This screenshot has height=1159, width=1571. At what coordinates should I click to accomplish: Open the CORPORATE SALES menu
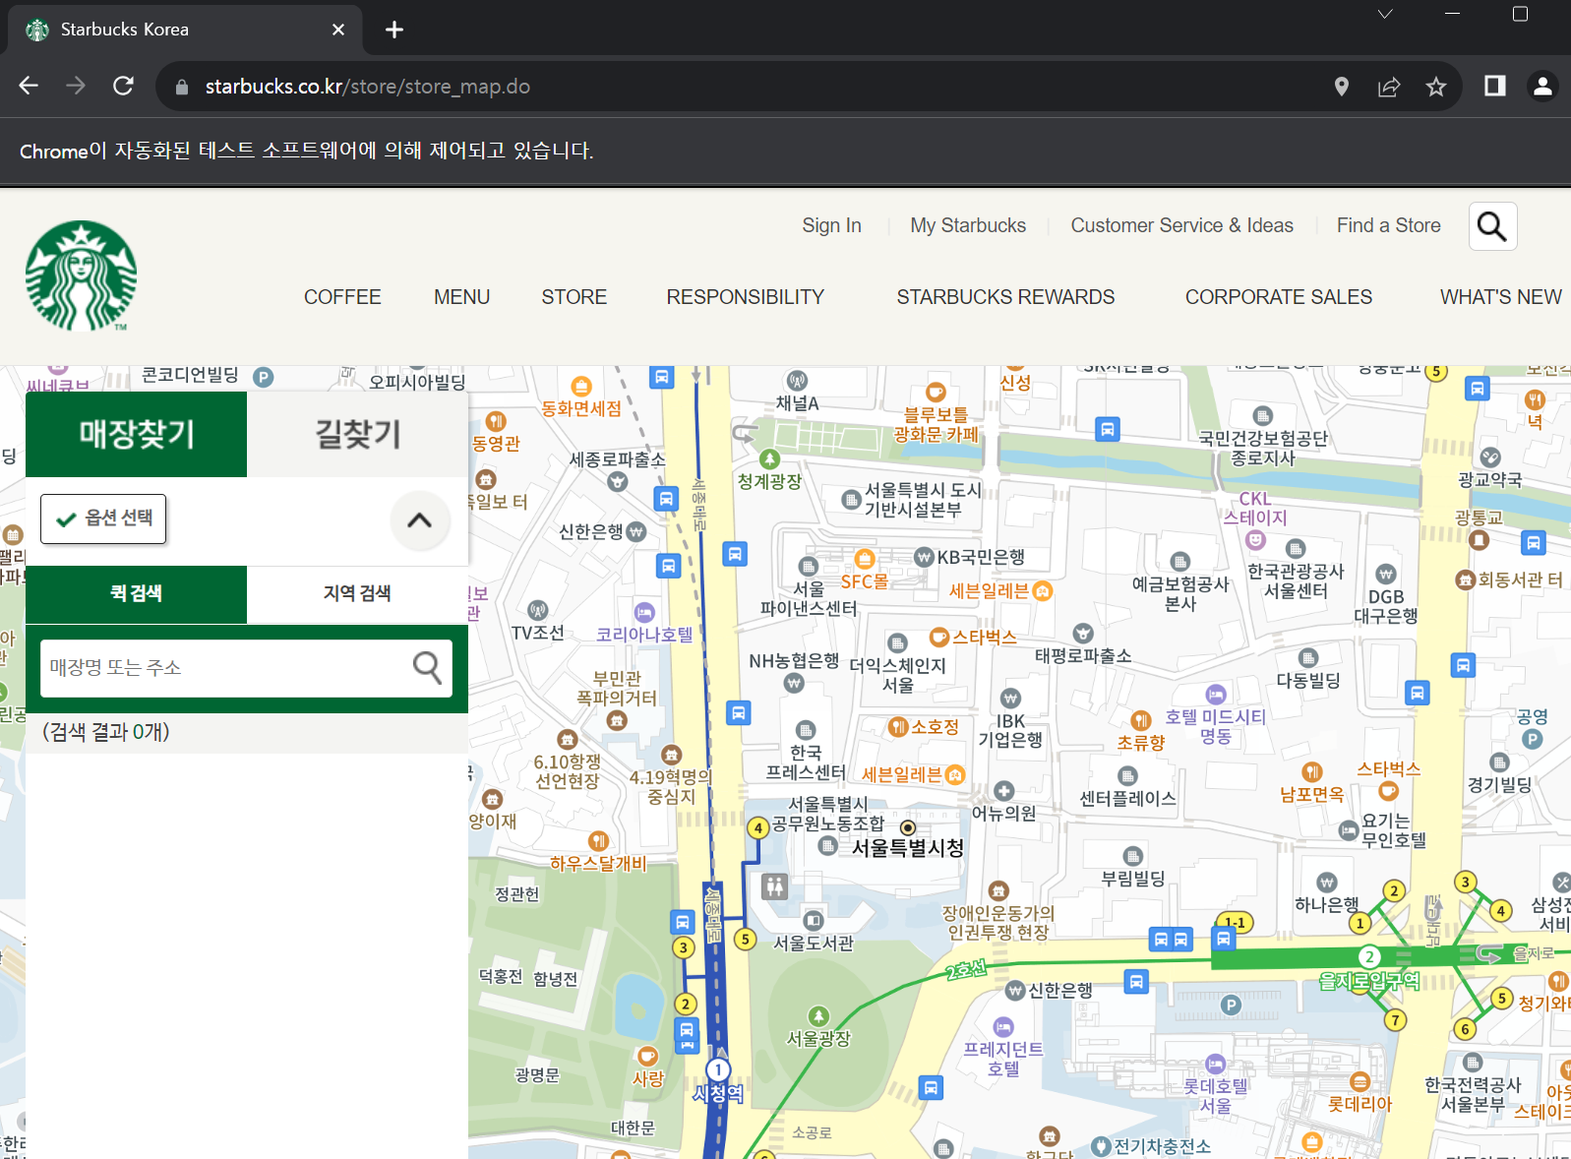(x=1279, y=297)
